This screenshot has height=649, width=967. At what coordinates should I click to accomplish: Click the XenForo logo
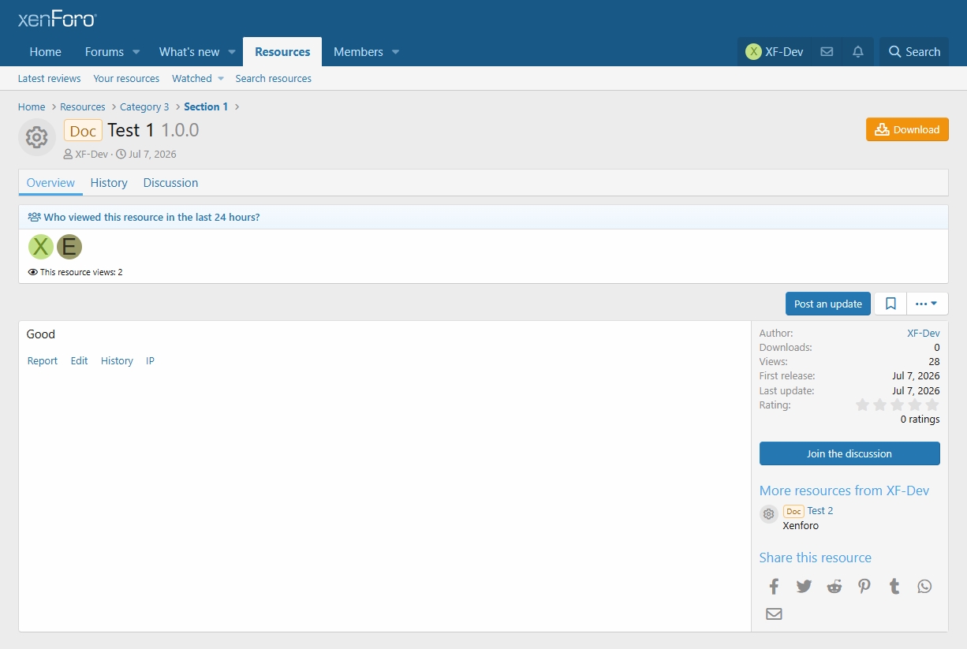coord(58,19)
